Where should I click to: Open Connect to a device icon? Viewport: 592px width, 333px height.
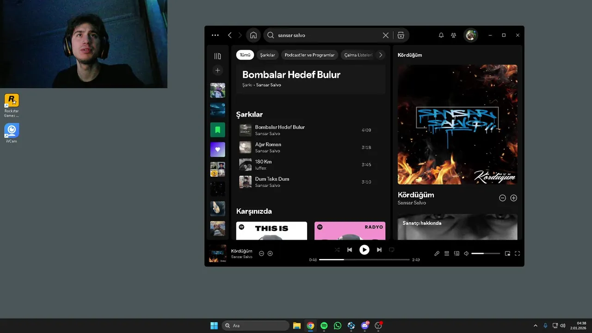[x=456, y=253]
